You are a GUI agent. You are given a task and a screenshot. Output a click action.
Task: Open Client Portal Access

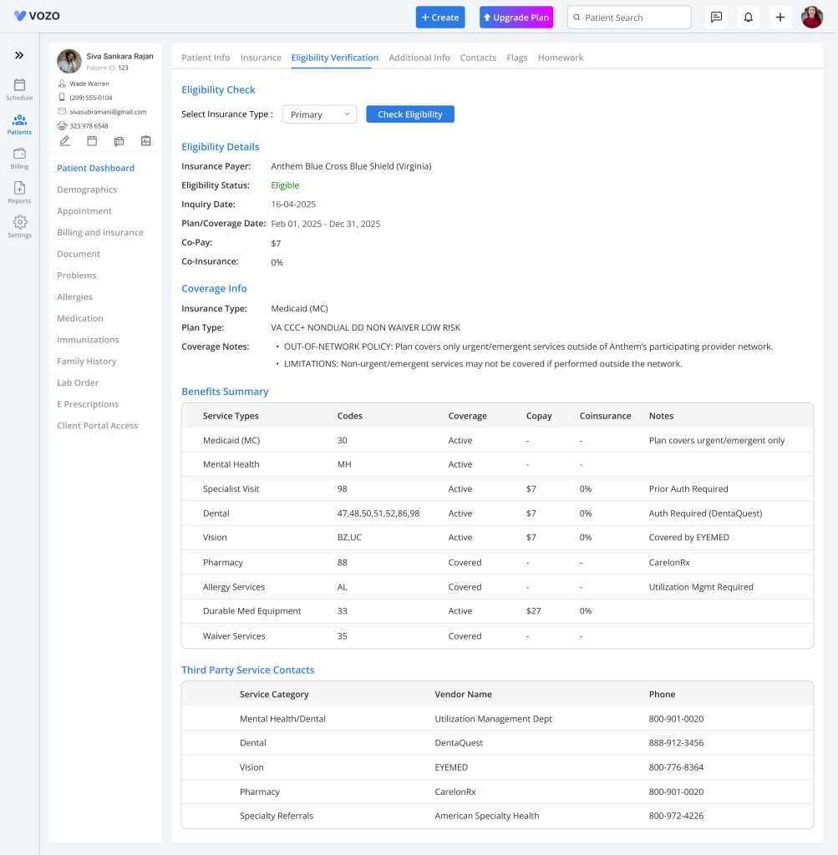click(98, 426)
